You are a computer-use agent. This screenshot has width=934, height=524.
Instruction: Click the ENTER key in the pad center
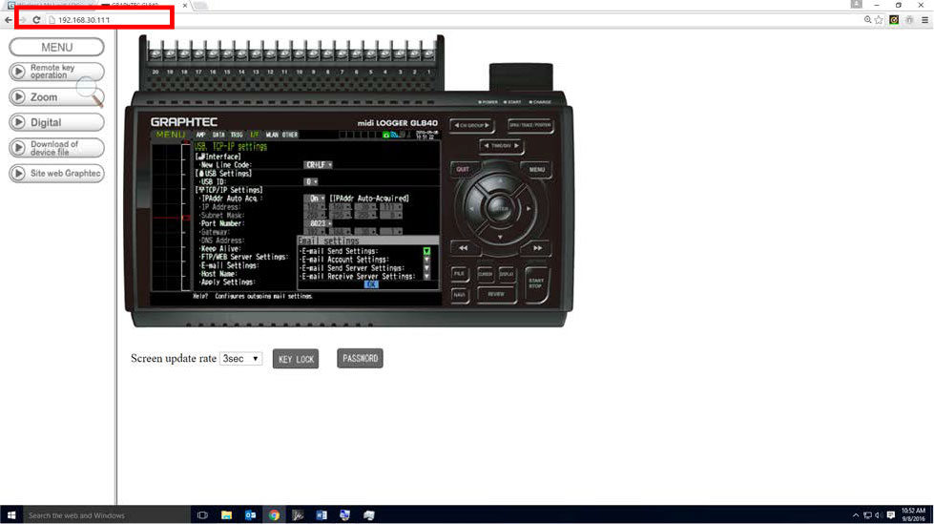click(x=500, y=209)
